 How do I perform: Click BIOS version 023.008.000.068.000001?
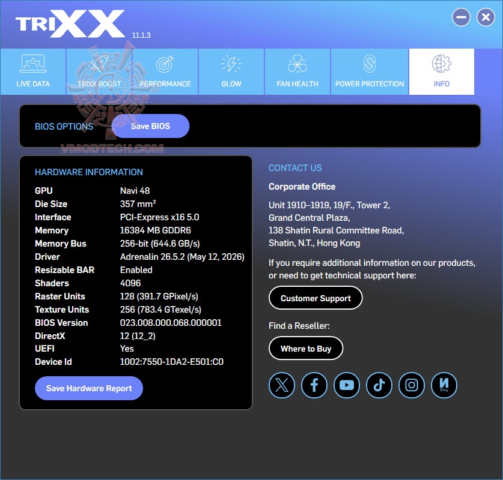tap(171, 323)
